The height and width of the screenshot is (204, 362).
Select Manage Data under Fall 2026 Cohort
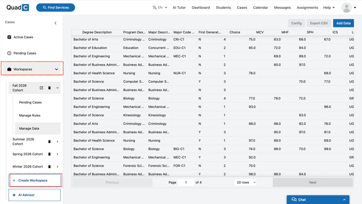38,128
